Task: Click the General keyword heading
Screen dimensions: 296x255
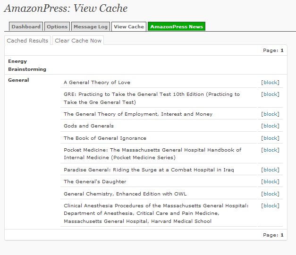Action: pyautogui.click(x=18, y=80)
